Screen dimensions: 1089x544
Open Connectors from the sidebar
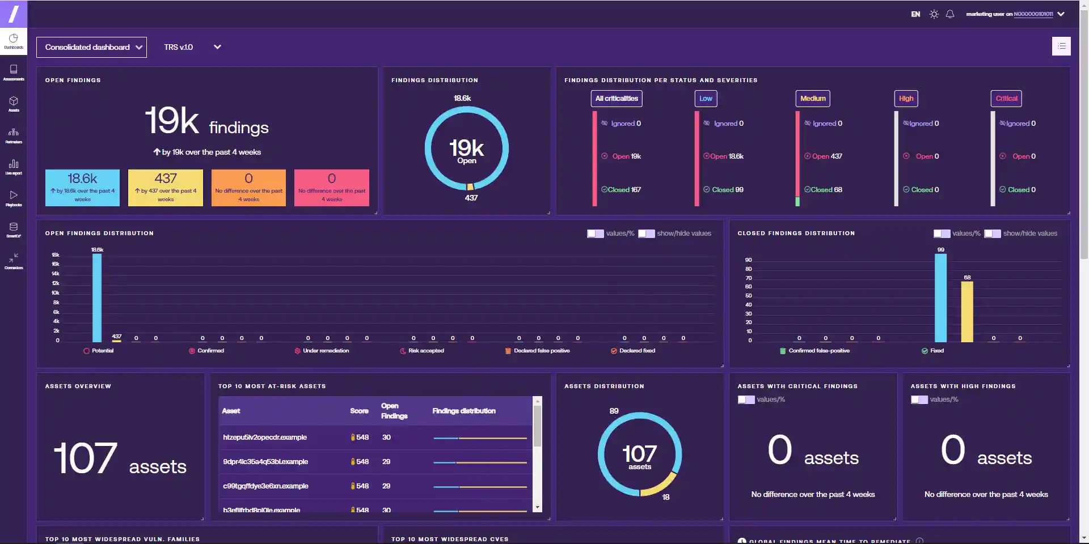14,261
